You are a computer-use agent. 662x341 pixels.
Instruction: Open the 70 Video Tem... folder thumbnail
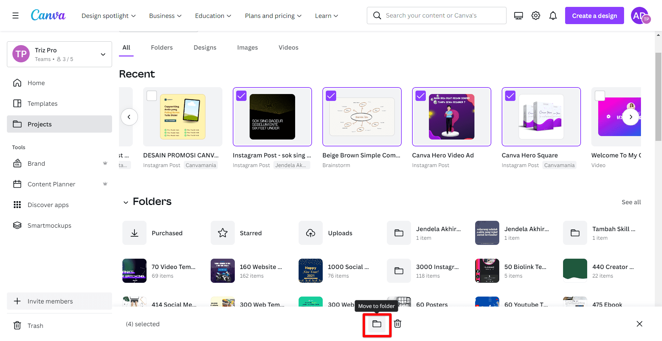pyautogui.click(x=134, y=271)
